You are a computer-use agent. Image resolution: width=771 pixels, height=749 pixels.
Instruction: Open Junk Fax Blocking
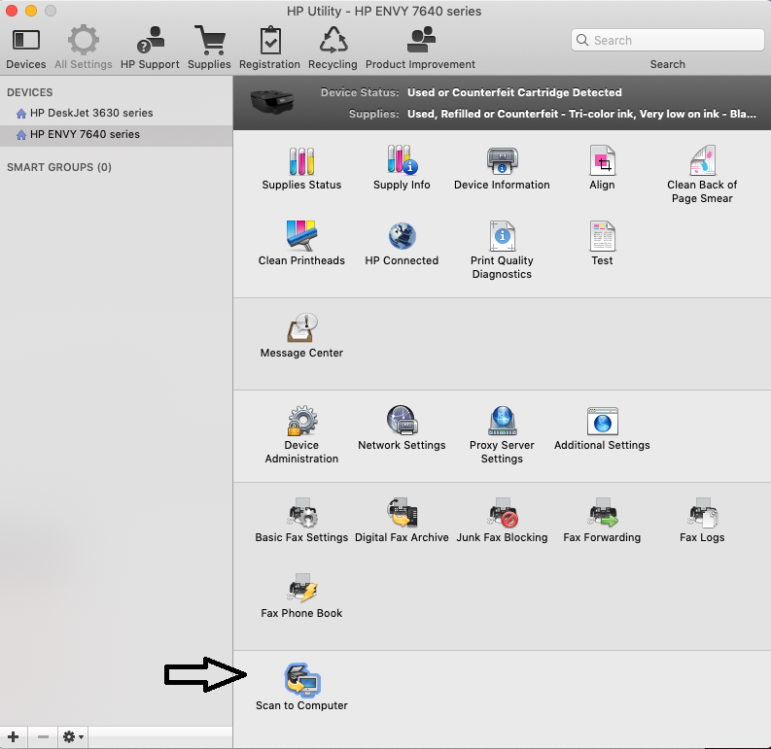pyautogui.click(x=502, y=521)
